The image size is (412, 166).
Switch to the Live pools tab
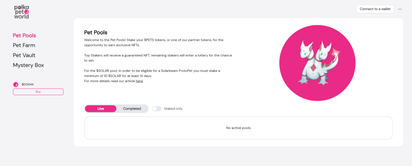101,109
